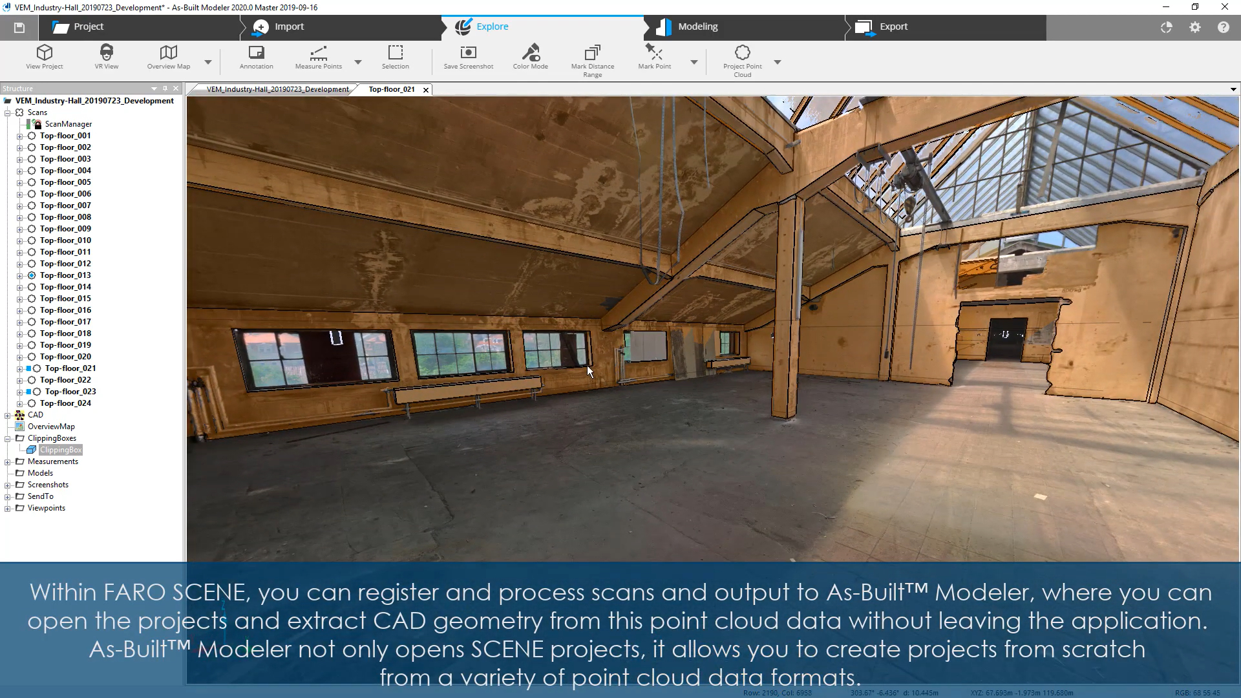Select the project root VEM_Industry-Hall_20190723_Development

(94, 101)
